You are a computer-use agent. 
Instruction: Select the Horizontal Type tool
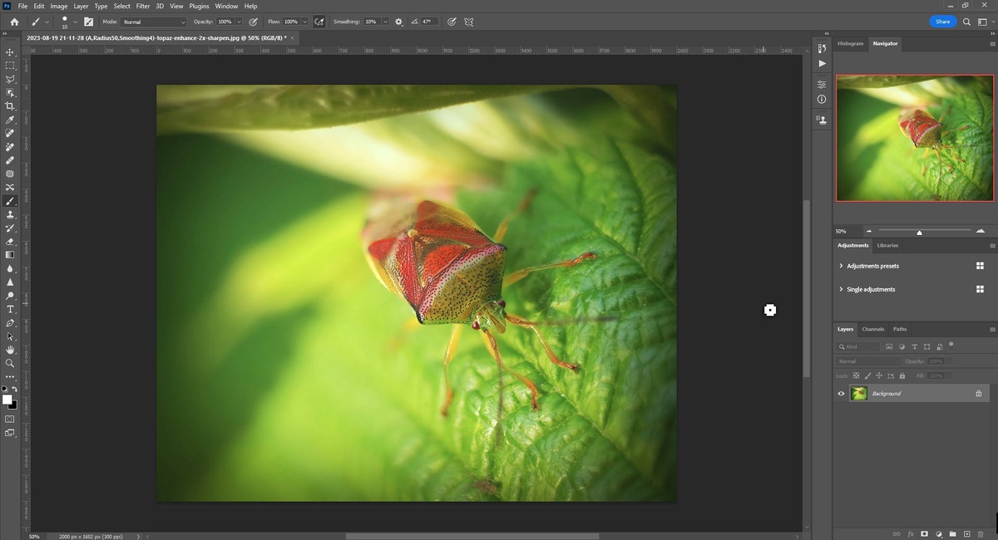tap(11, 309)
